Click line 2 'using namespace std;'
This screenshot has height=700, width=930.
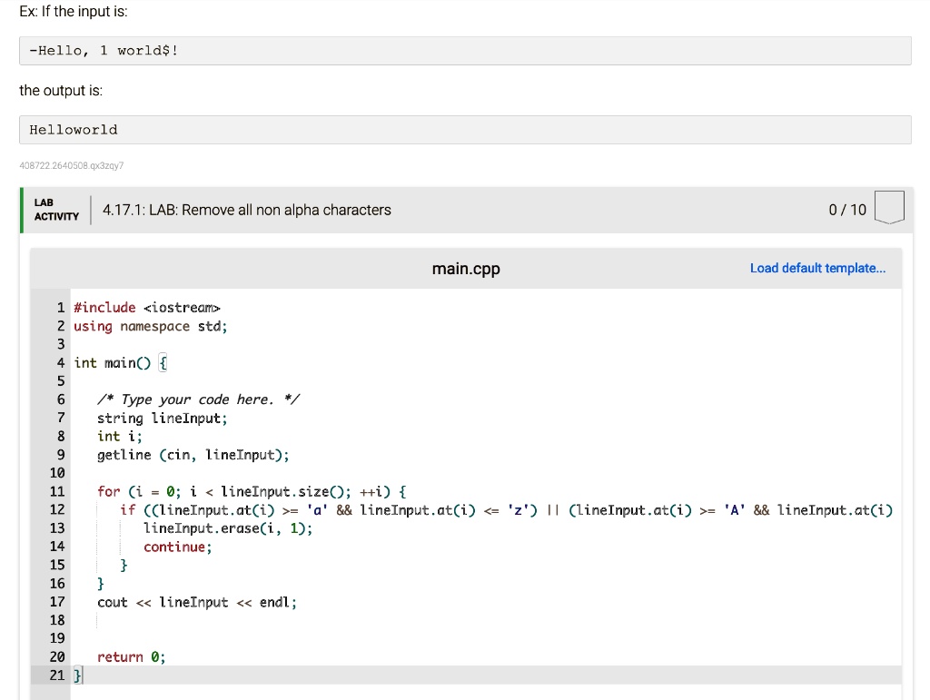click(150, 326)
